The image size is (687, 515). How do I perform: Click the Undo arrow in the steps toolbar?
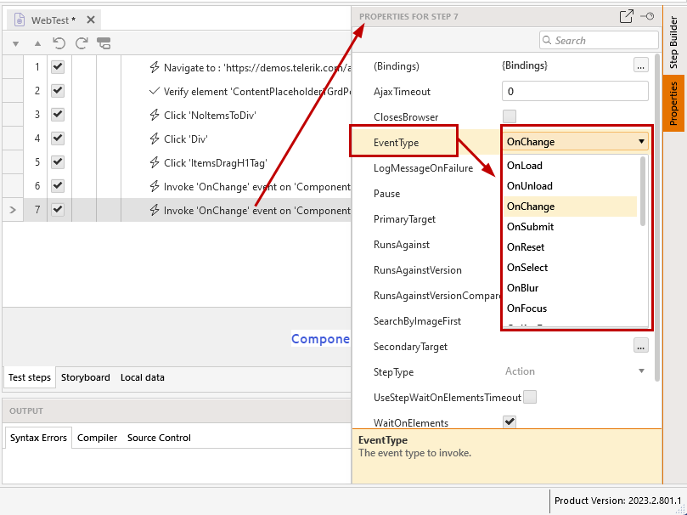click(x=59, y=43)
